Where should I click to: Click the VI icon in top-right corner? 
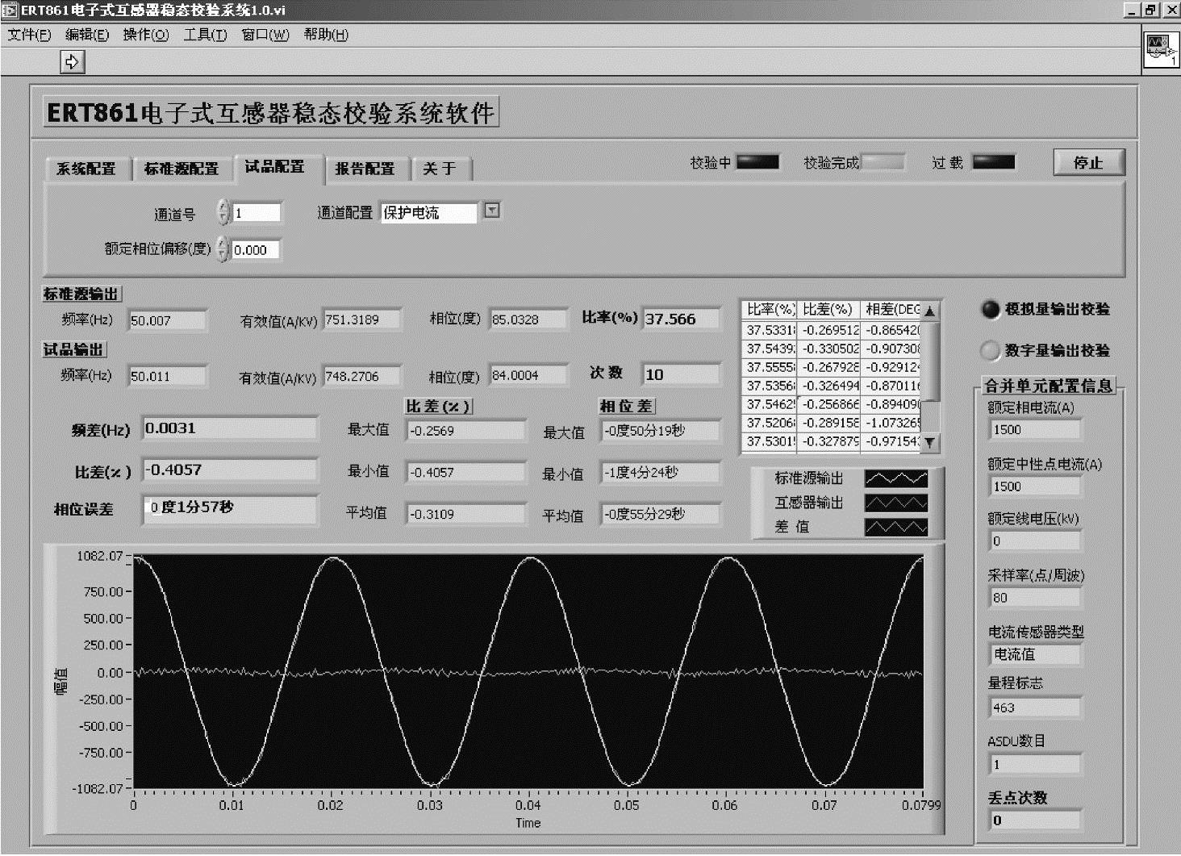(1161, 50)
